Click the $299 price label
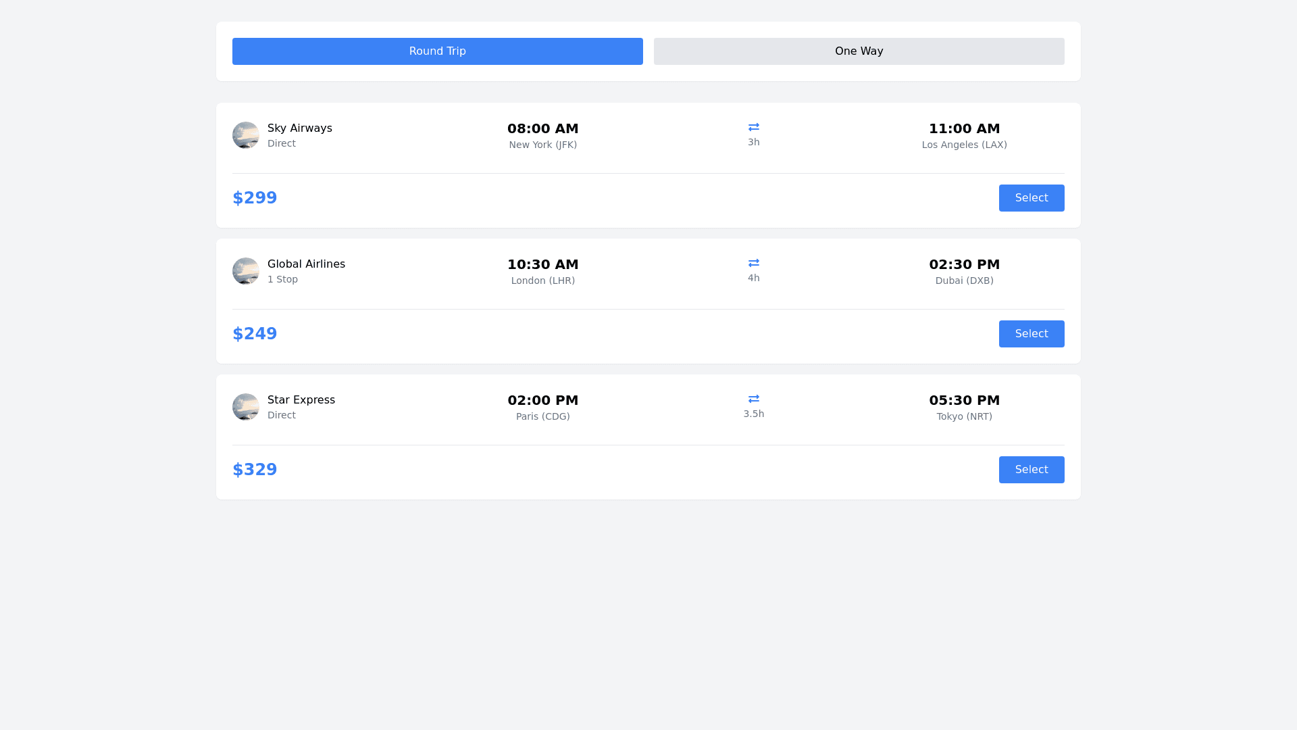Image resolution: width=1297 pixels, height=730 pixels. pyautogui.click(x=255, y=198)
